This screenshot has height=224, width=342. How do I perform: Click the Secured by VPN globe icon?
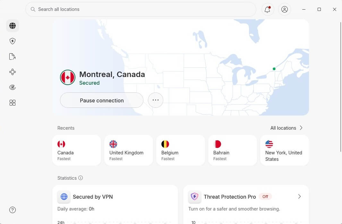[x=64, y=196]
